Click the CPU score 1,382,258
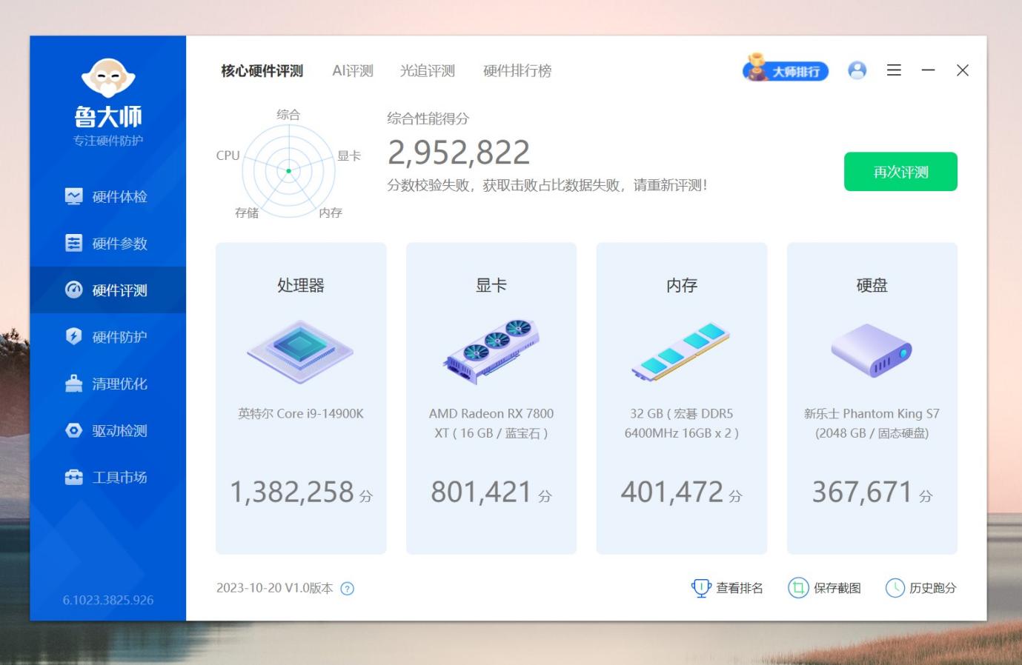Image resolution: width=1022 pixels, height=665 pixels. click(x=292, y=492)
